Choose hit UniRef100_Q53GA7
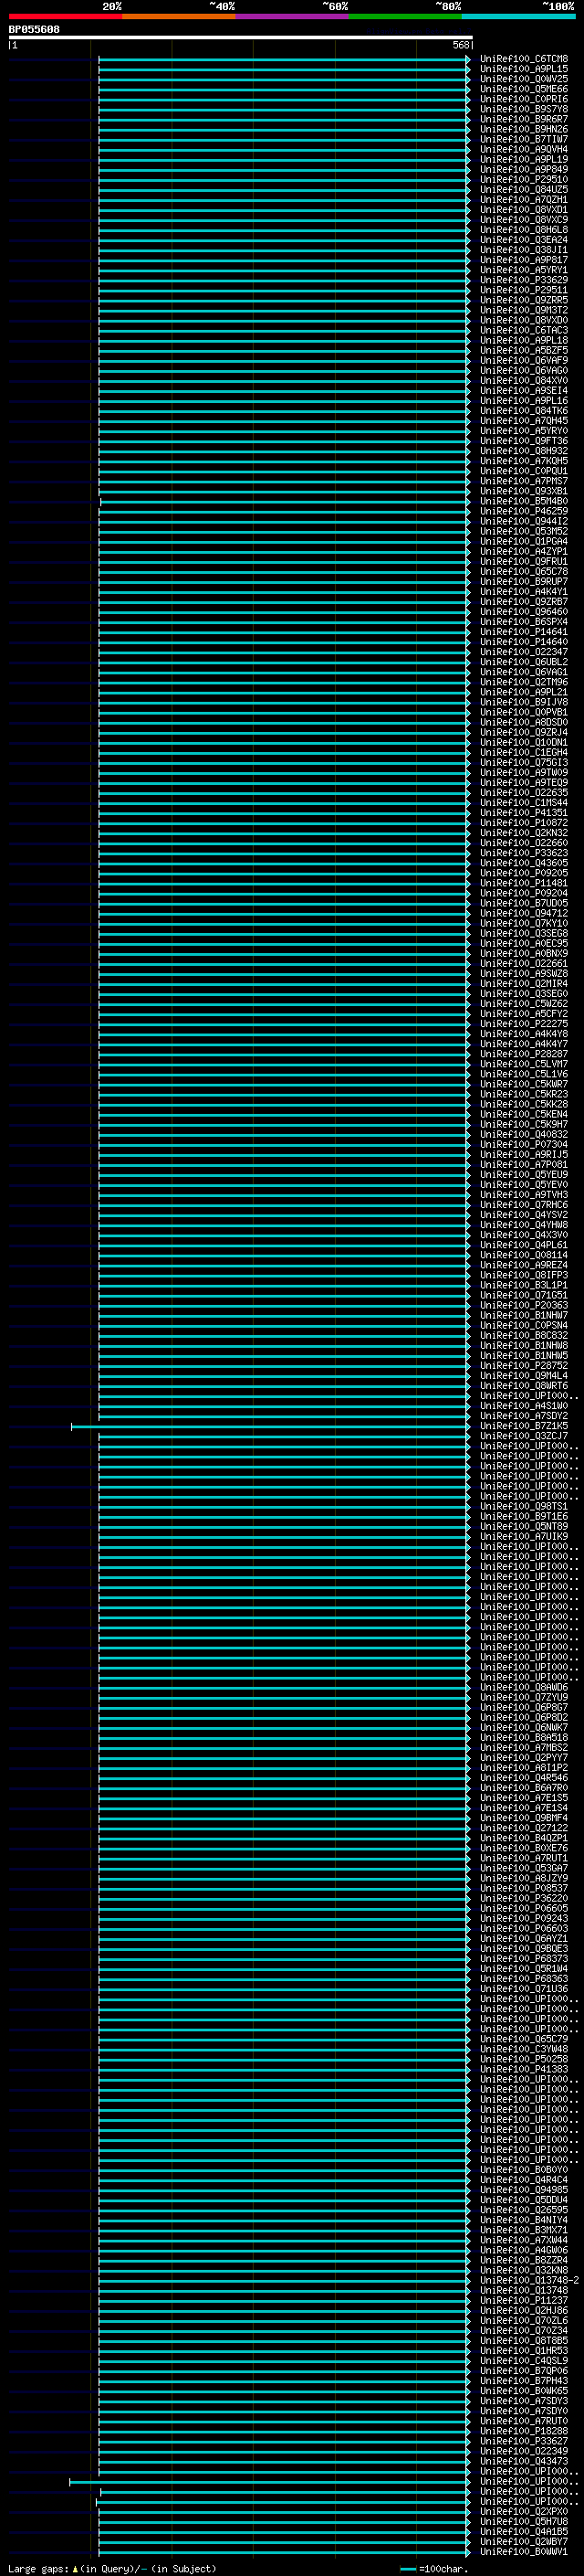Screen dimensions: 584x2576 [x=523, y=1868]
